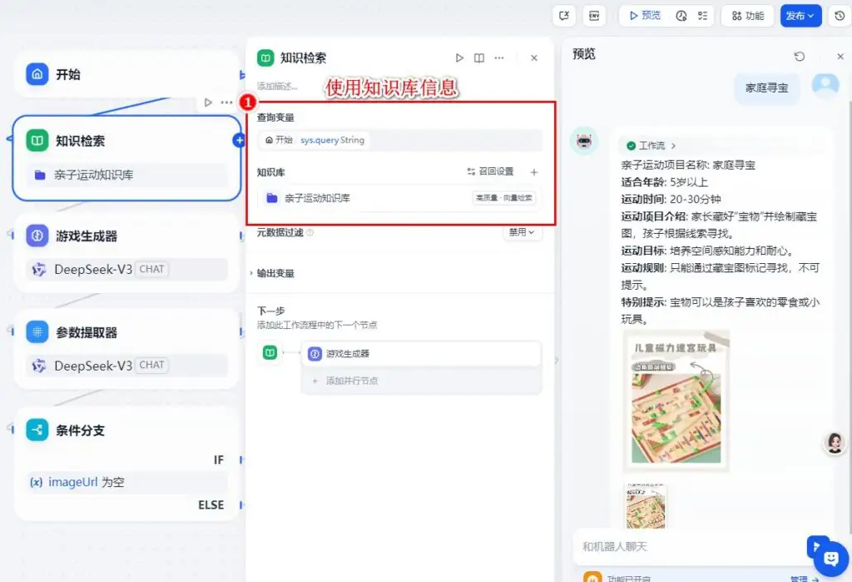Expand the 发布 dropdown arrow
Image resolution: width=852 pixels, height=582 pixels.
pos(813,15)
